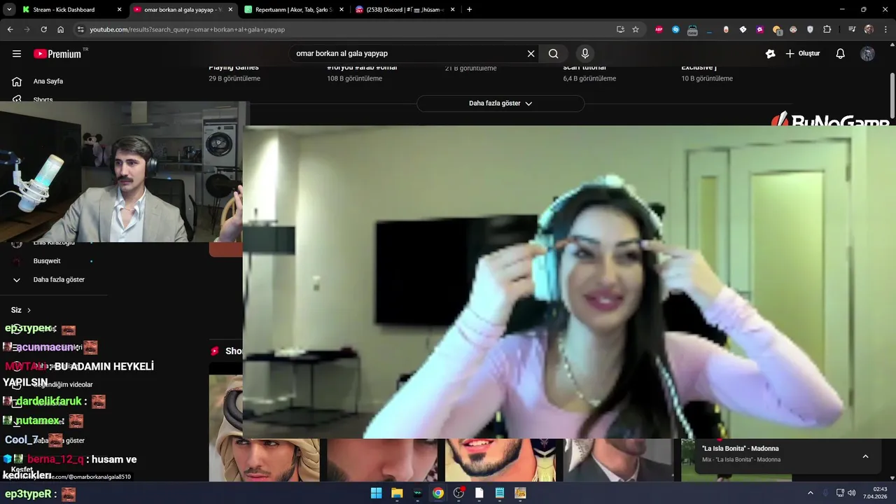Open the Chrome three-dot menu

885,29
